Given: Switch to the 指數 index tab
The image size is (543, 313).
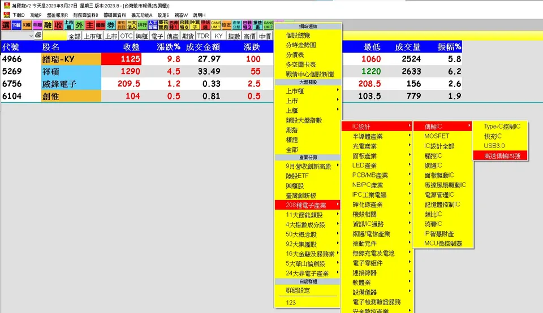Looking at the screenshot, I should (234, 36).
